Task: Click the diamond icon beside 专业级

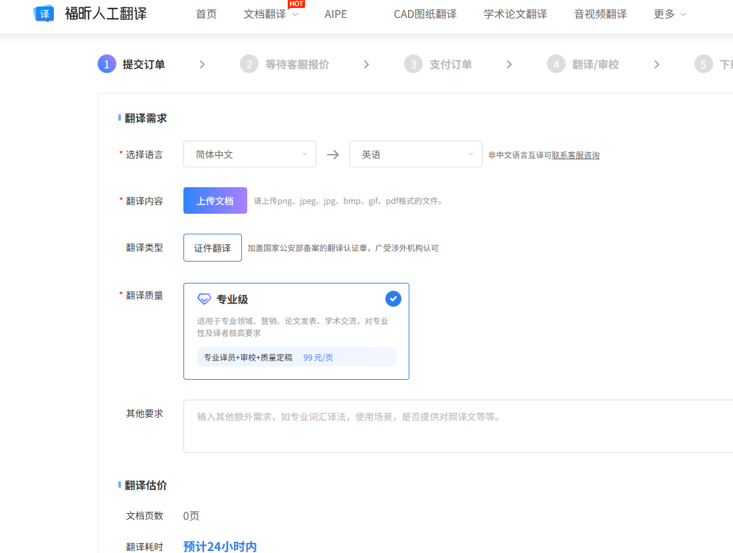Action: click(204, 299)
